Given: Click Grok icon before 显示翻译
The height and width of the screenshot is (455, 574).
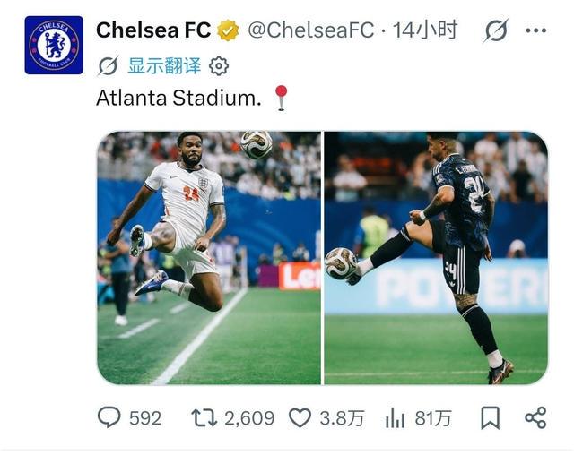Looking at the screenshot, I should tap(109, 66).
